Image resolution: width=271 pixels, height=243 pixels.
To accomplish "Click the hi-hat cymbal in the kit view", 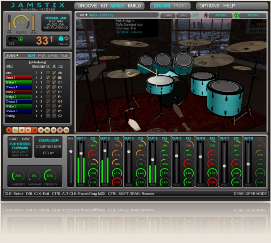I will pyautogui.click(x=123, y=74).
